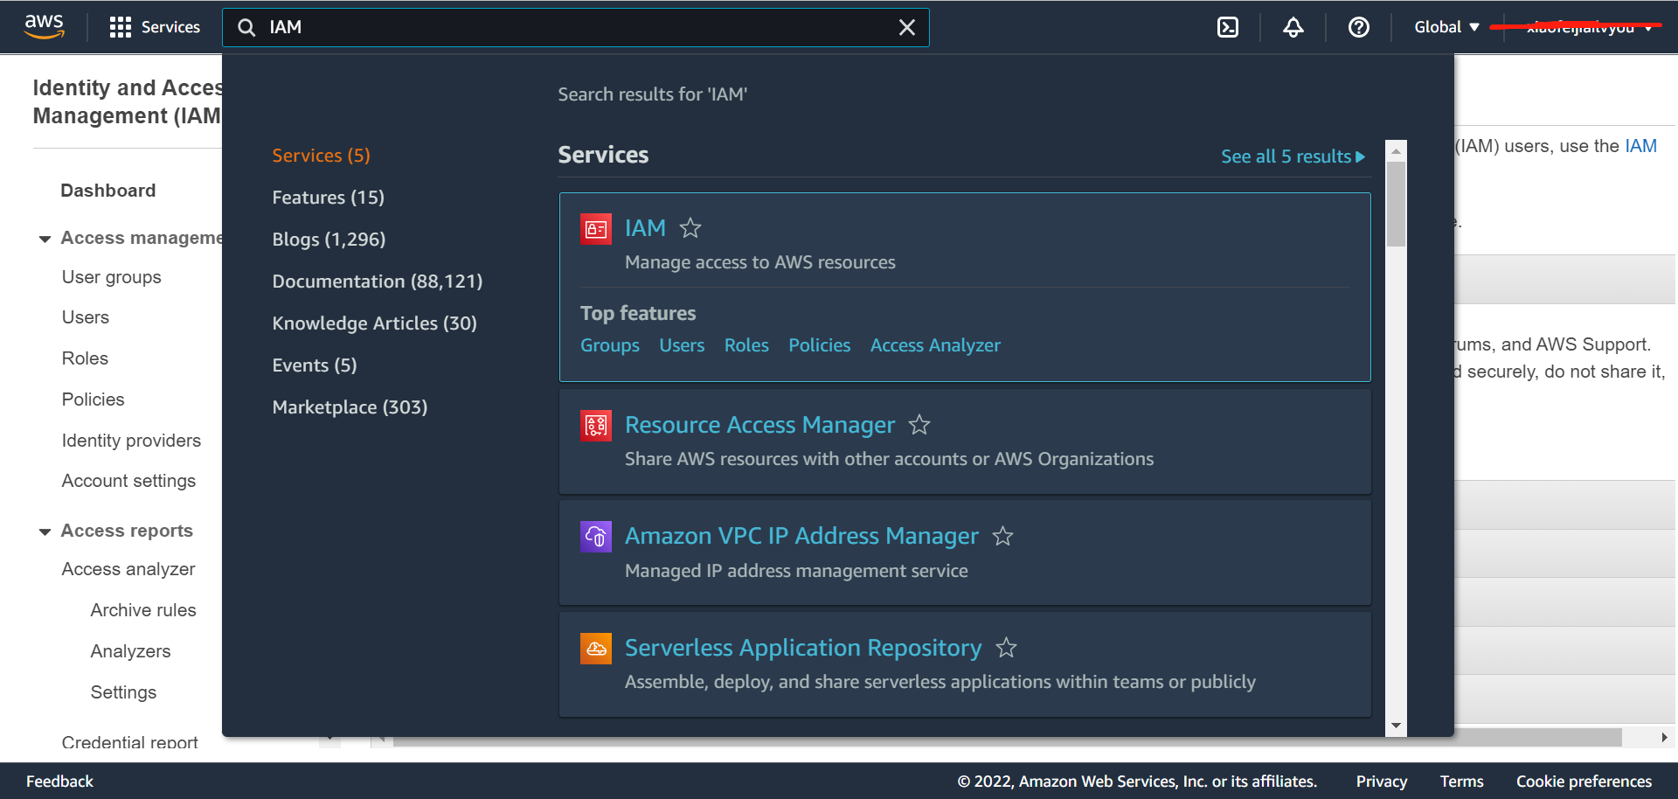Screen dimensions: 1678x799
Task: Open Dashboard in IAM sidebar
Action: (107, 191)
